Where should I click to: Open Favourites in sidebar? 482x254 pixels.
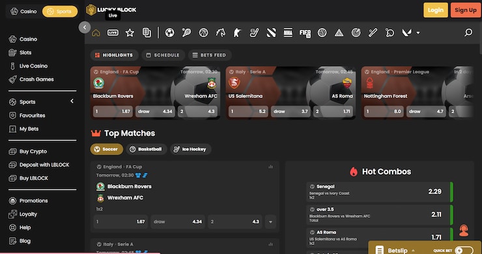click(x=27, y=116)
